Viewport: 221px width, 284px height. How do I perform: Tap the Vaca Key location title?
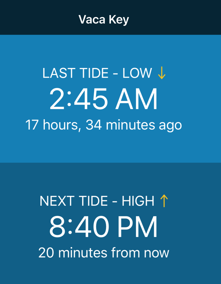coord(104,20)
